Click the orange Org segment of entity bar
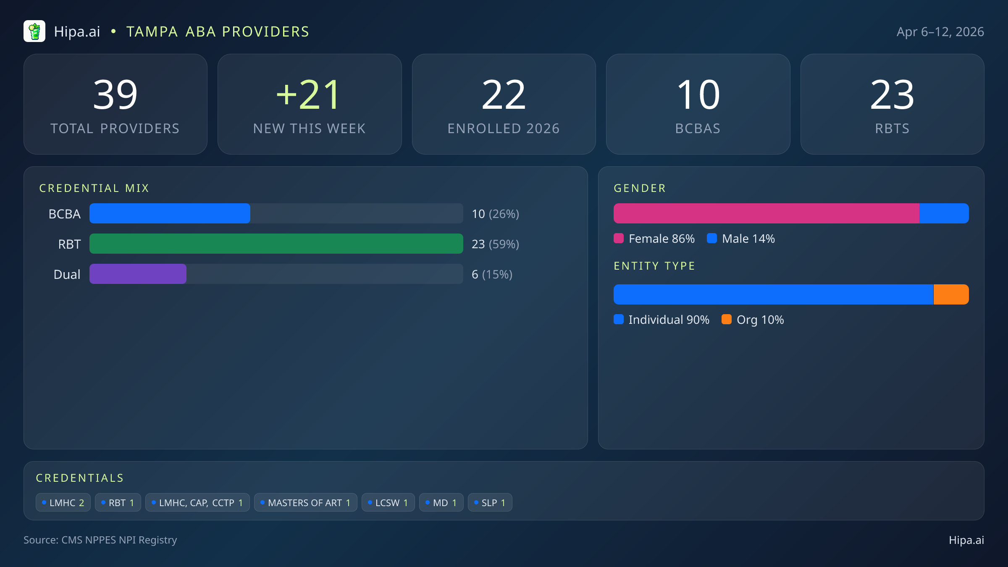The image size is (1008, 567). (951, 294)
